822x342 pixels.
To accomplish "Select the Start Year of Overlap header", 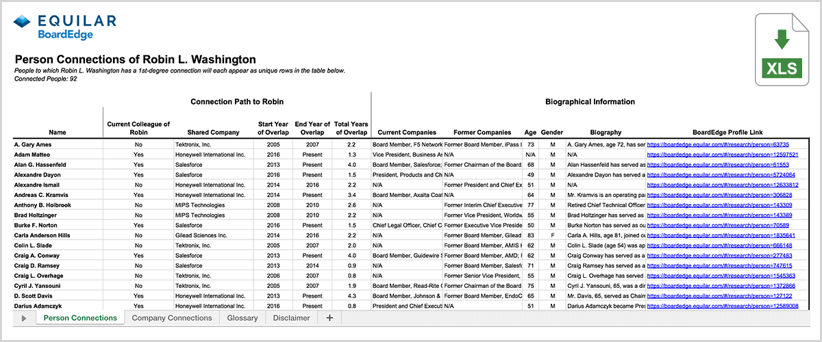I will click(274, 128).
